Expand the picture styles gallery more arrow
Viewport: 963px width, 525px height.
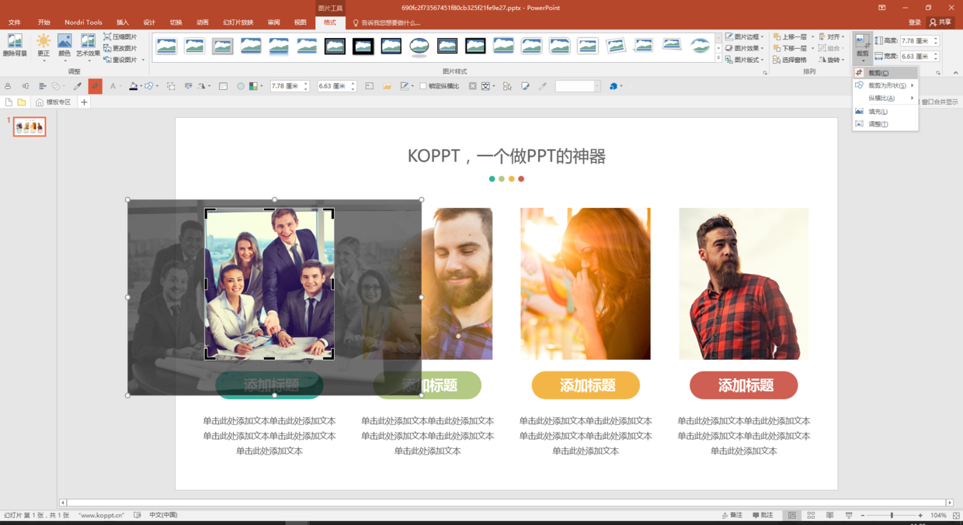(718, 59)
